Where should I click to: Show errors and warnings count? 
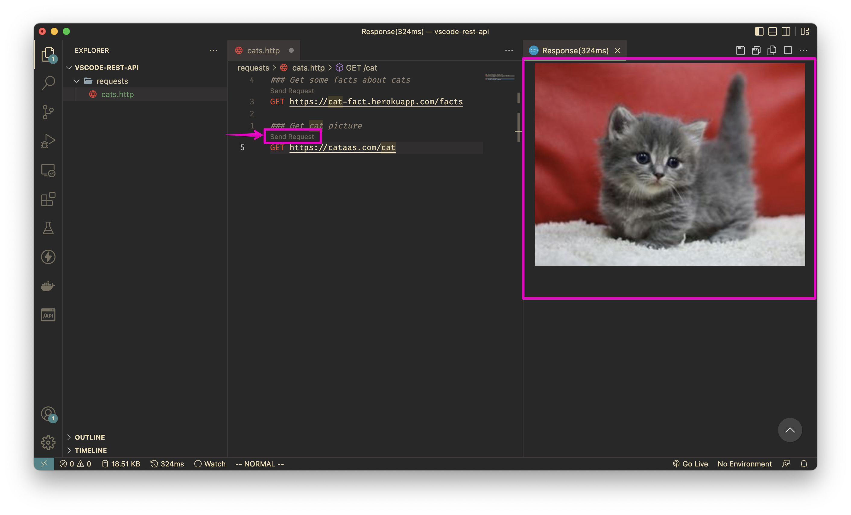[x=75, y=464]
